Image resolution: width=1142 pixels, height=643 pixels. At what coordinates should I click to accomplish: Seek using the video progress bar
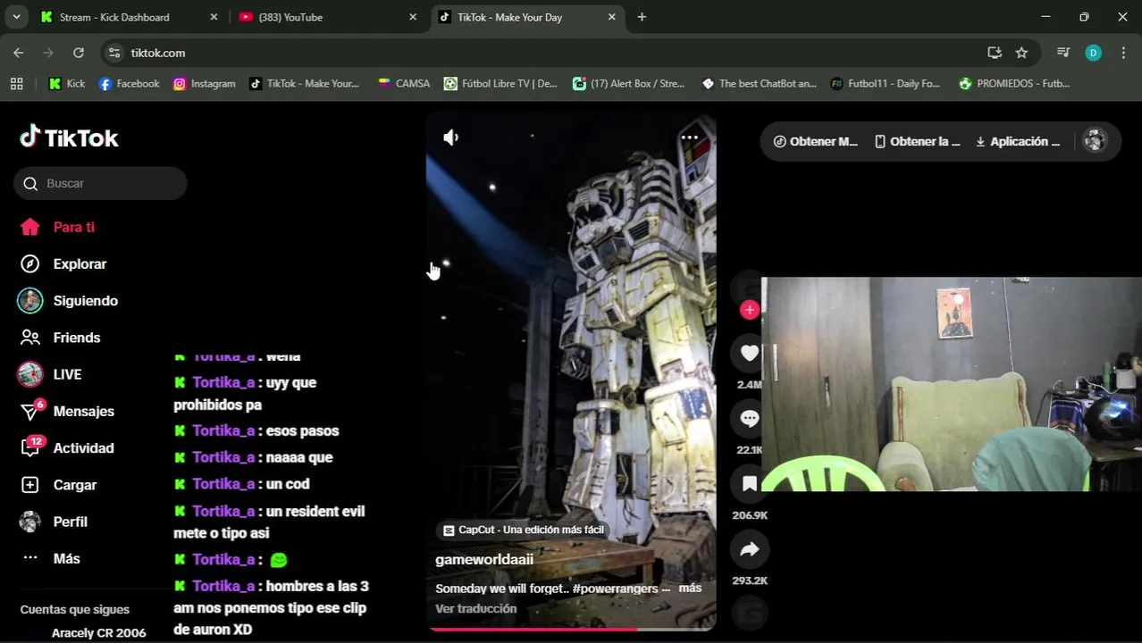click(571, 629)
